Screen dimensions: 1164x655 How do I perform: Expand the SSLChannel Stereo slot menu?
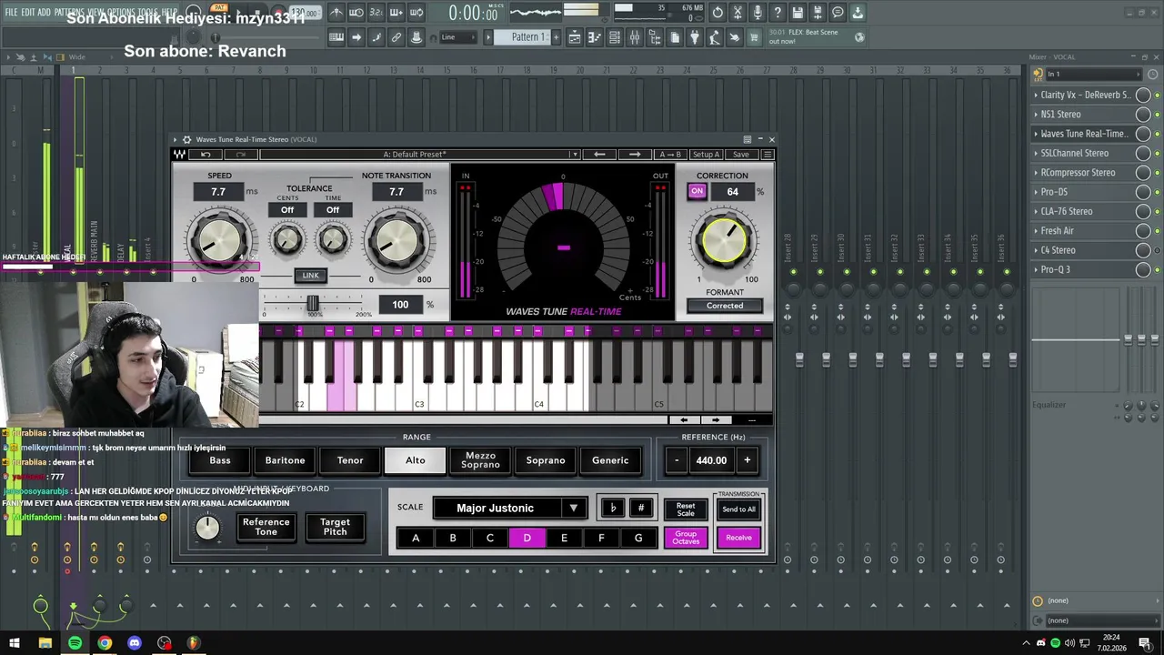click(x=1036, y=153)
